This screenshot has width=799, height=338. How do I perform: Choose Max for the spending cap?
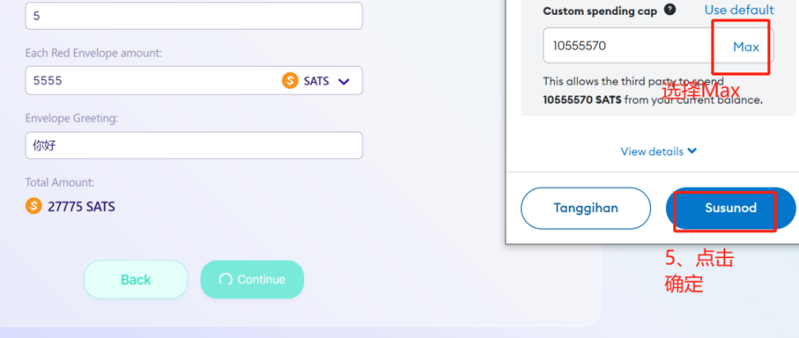(x=746, y=47)
